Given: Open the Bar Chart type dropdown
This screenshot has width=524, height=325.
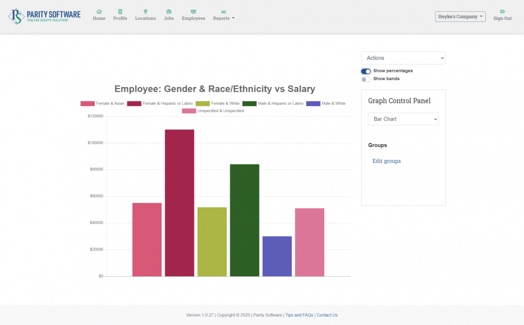Looking at the screenshot, I should point(403,119).
